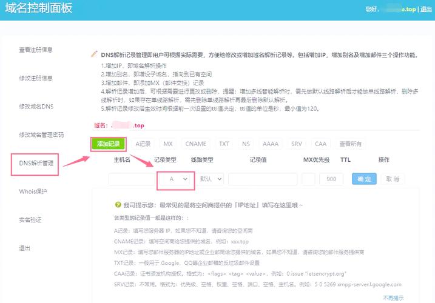Dismiss tips via 不再提示 link
The height and width of the screenshot is (303, 435).
[393, 298]
